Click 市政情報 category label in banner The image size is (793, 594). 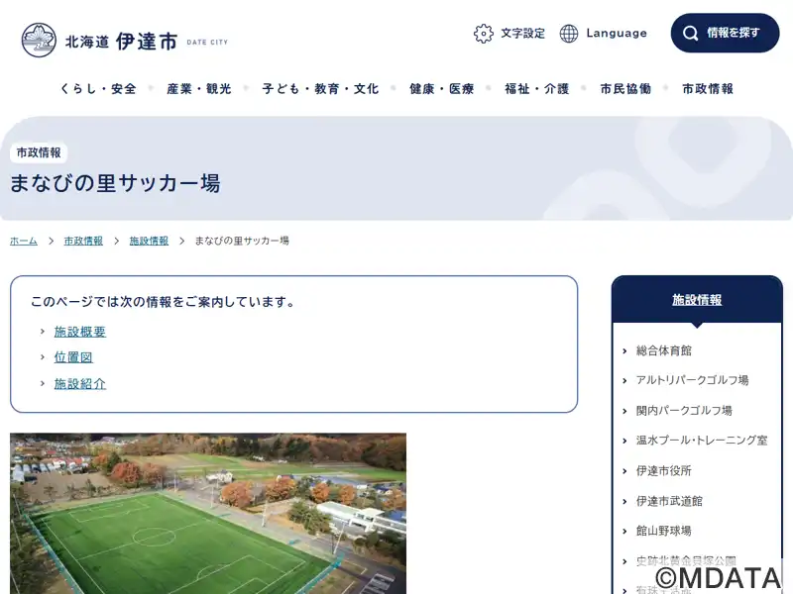(39, 152)
